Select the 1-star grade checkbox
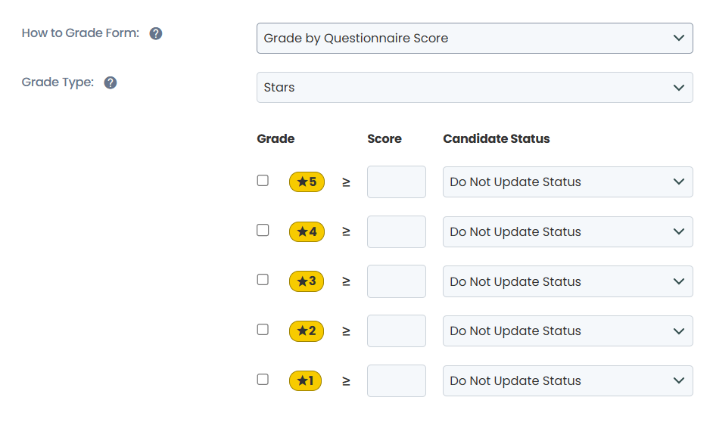The height and width of the screenshot is (447, 713). pos(263,380)
